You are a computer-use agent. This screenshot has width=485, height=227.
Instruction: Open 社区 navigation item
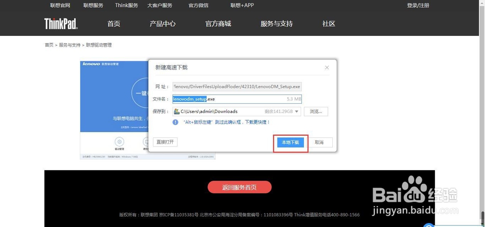tap(329, 24)
